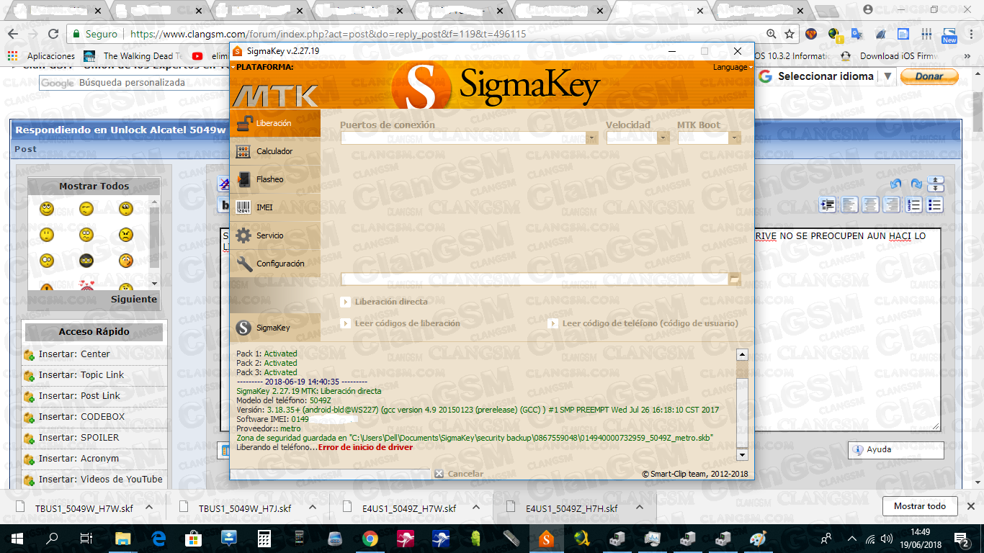Click the Chrome reload button

pos(53,34)
